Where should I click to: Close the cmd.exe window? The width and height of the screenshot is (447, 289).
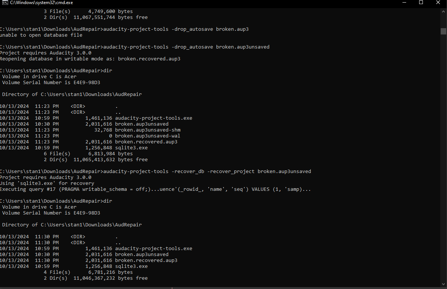438,3
